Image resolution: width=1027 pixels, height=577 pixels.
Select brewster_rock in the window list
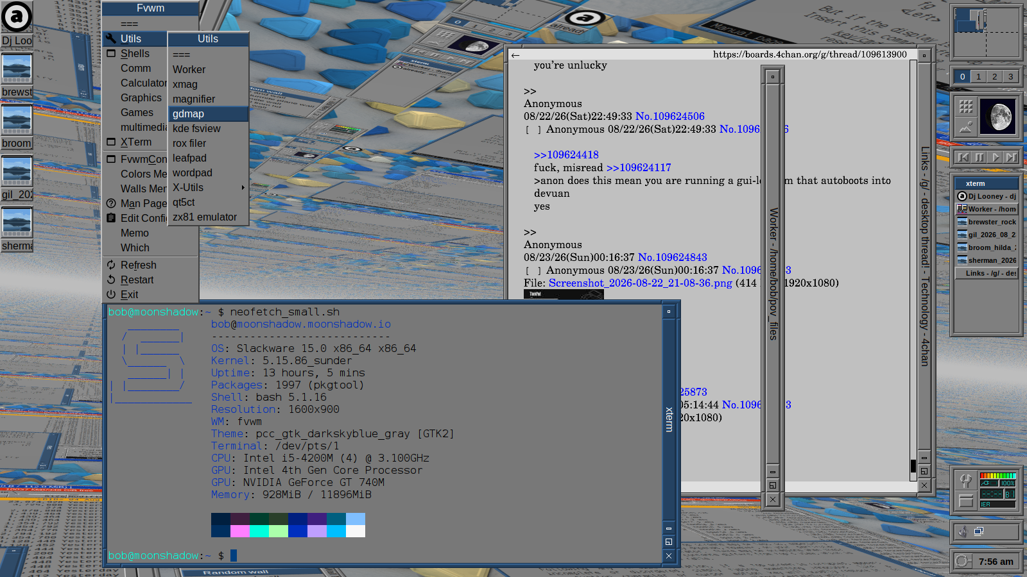(x=987, y=222)
